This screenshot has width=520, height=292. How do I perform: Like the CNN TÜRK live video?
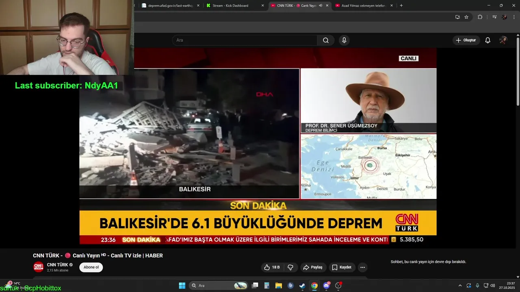(272, 267)
